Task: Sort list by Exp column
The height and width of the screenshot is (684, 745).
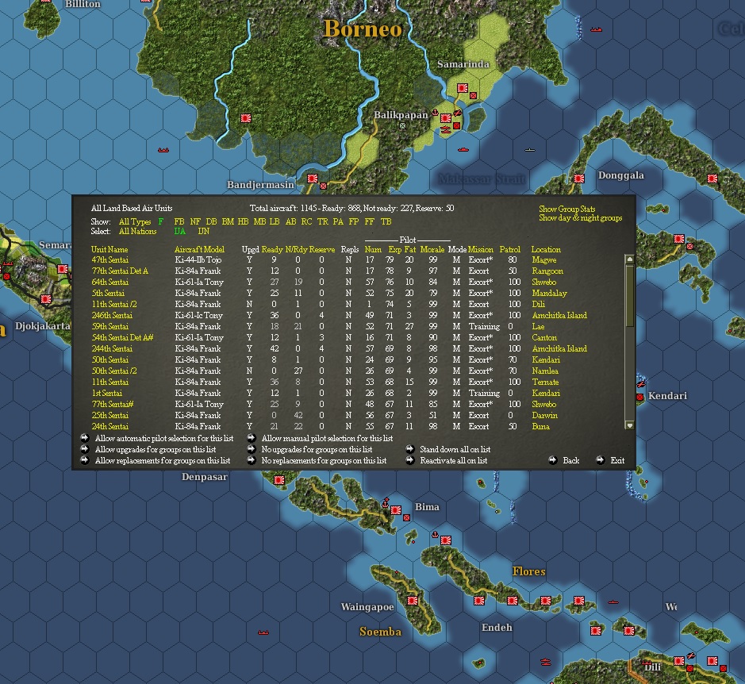Action: point(394,249)
